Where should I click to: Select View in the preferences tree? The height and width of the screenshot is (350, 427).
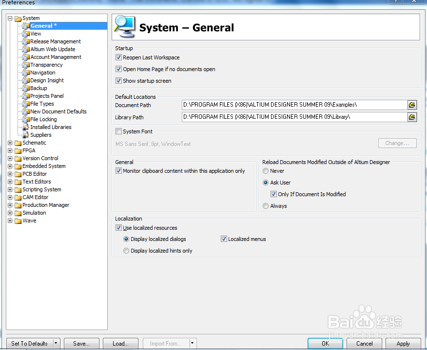(x=36, y=34)
